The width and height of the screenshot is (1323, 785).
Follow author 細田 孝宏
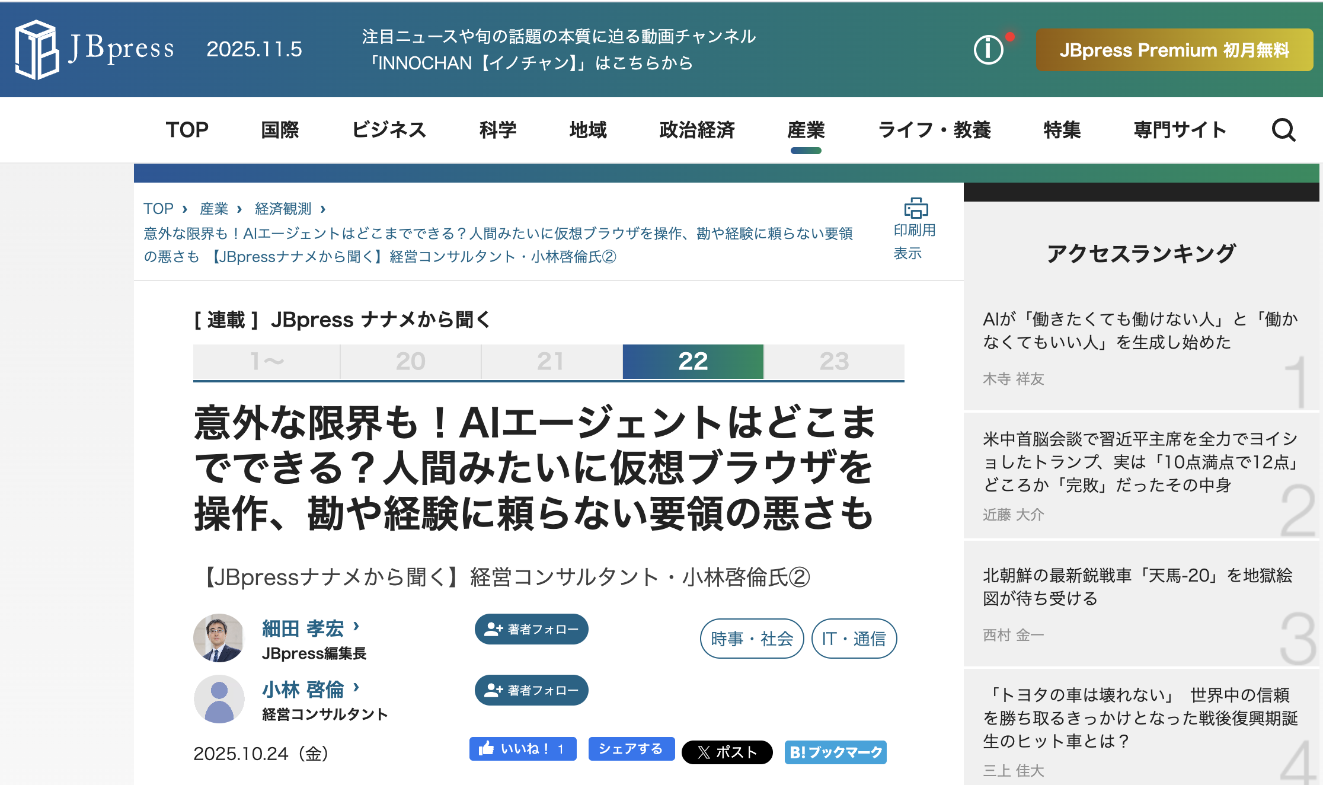click(531, 629)
